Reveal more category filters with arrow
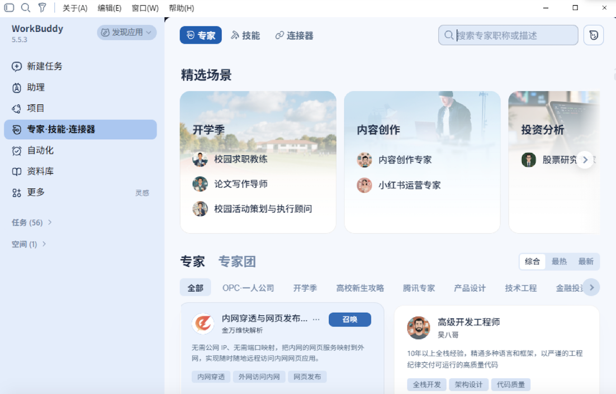This screenshot has width=616, height=394. point(591,288)
